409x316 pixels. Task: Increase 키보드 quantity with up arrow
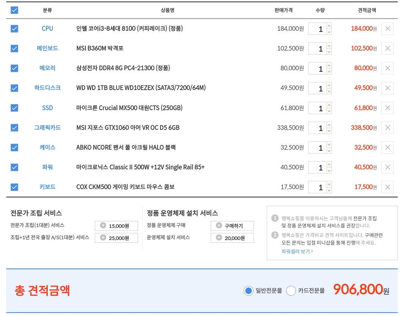point(329,184)
